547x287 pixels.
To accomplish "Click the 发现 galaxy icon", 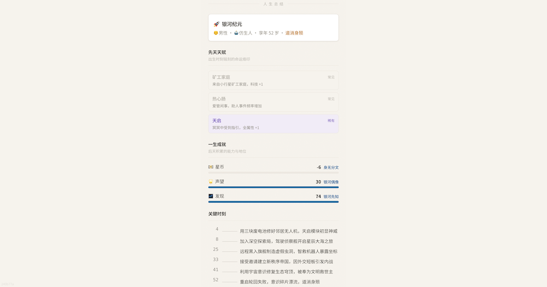I will [211, 196].
